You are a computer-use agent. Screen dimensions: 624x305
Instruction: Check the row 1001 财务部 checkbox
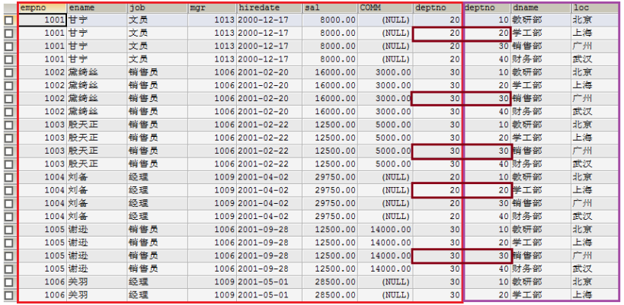[x=8, y=60]
